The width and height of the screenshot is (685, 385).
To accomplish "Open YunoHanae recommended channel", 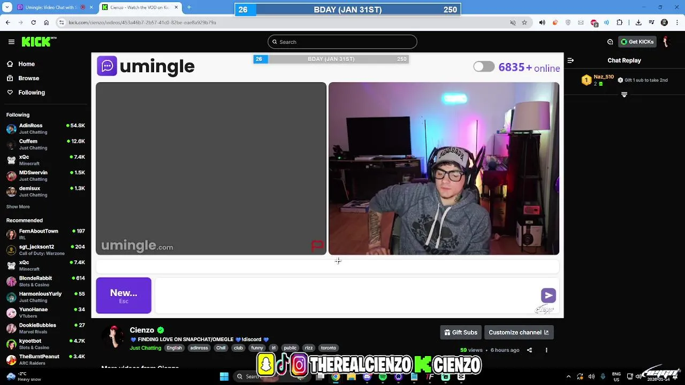I will (x=45, y=312).
